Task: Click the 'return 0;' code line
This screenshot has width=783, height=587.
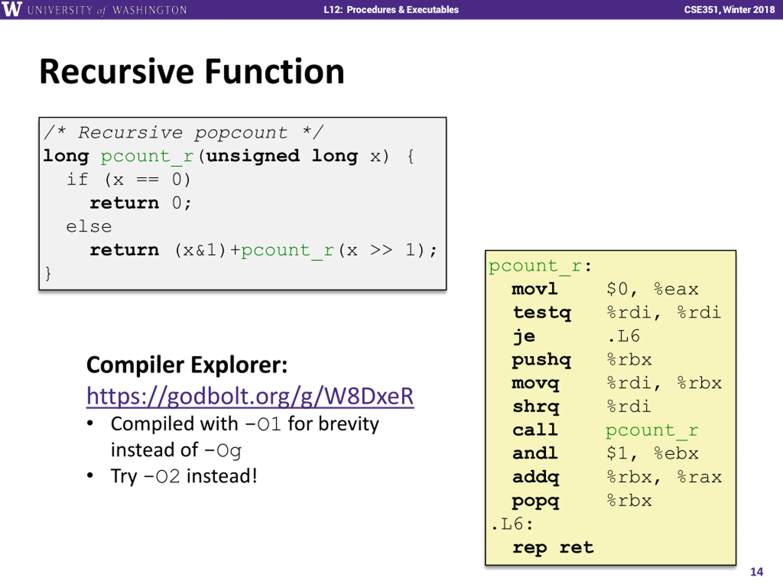Action: pyautogui.click(x=140, y=203)
